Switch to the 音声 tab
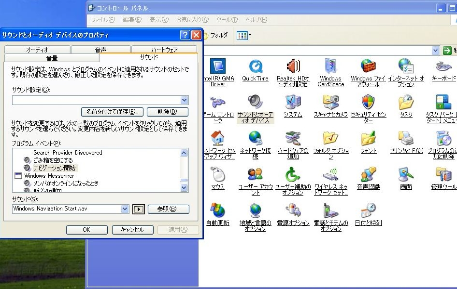The image size is (457, 289). coord(101,50)
